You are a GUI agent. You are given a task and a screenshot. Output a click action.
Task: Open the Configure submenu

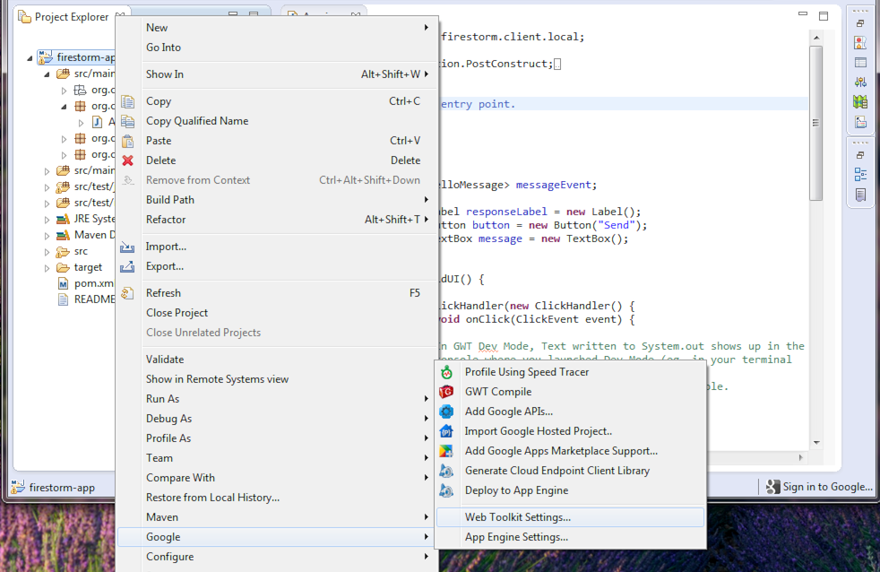pos(277,556)
